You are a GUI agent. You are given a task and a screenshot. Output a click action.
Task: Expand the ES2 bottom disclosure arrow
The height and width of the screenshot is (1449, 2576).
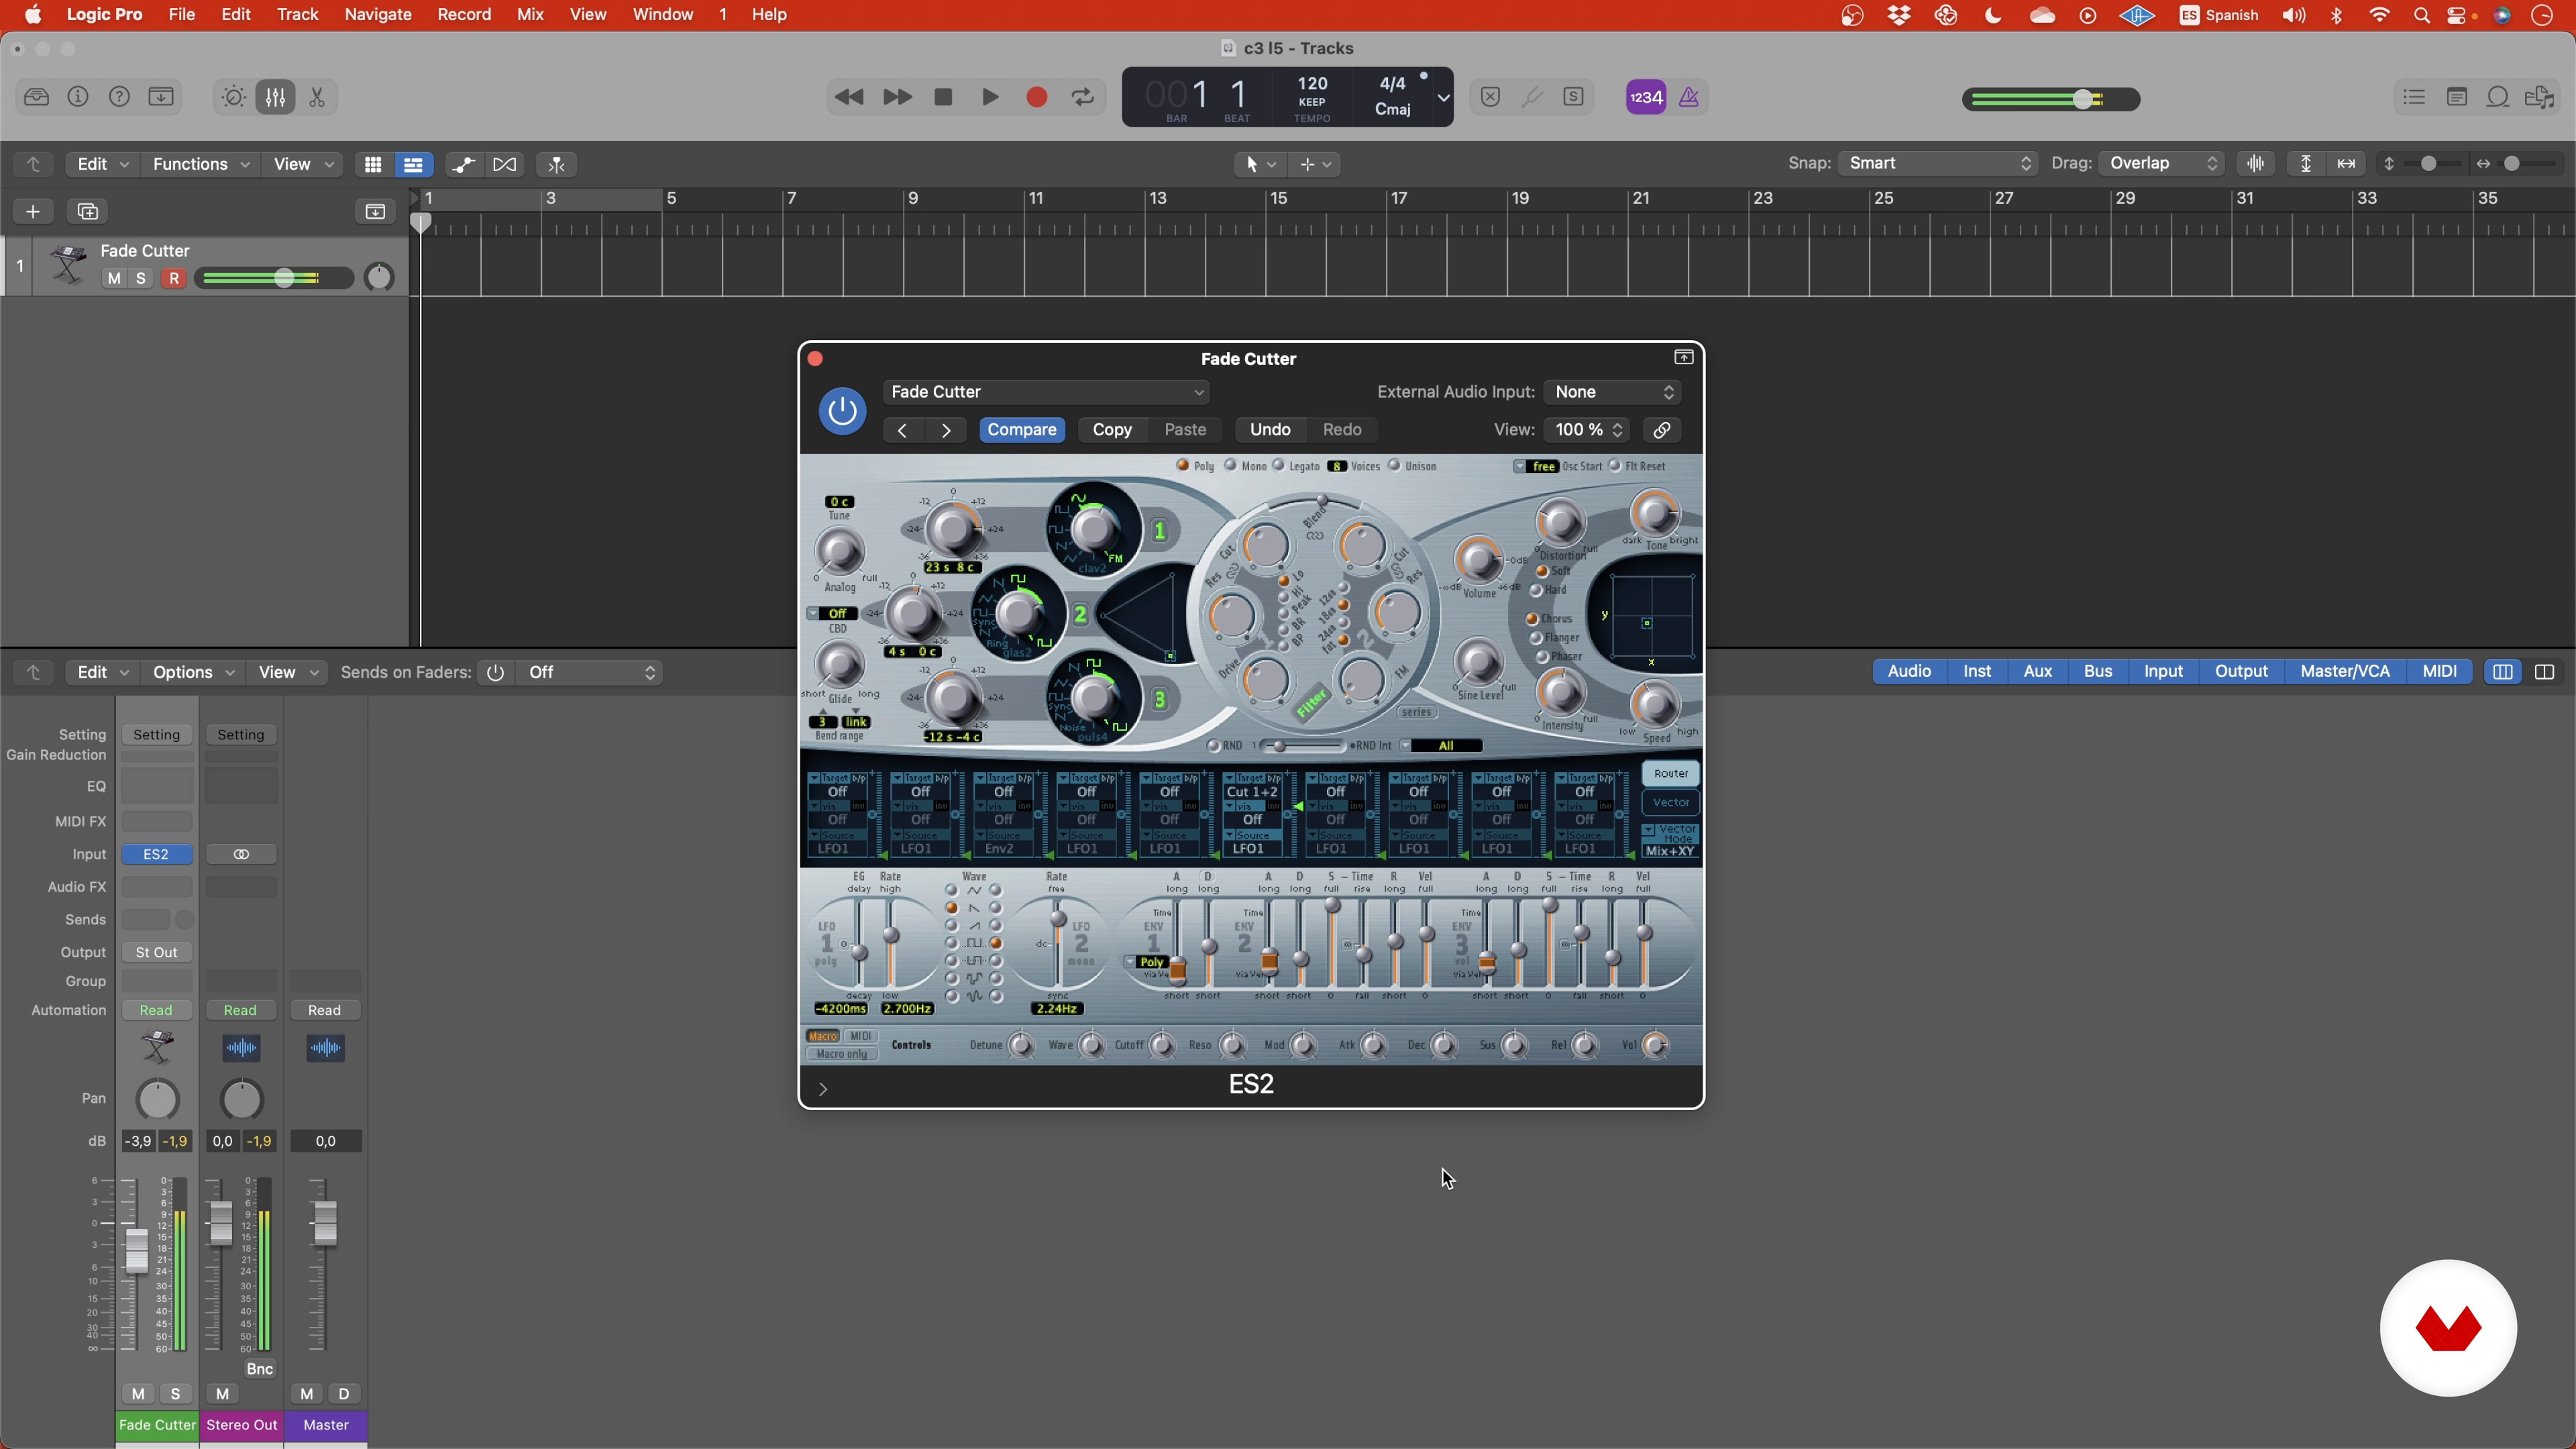coord(823,1088)
